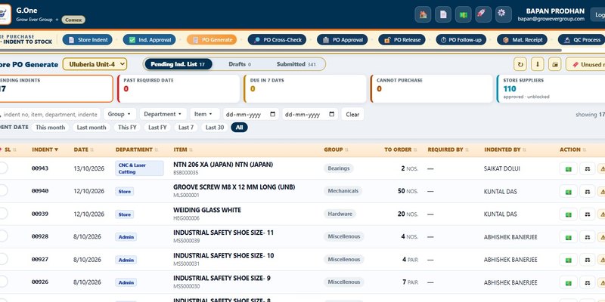
Task: Go to the PO Approval step
Action: coord(343,40)
